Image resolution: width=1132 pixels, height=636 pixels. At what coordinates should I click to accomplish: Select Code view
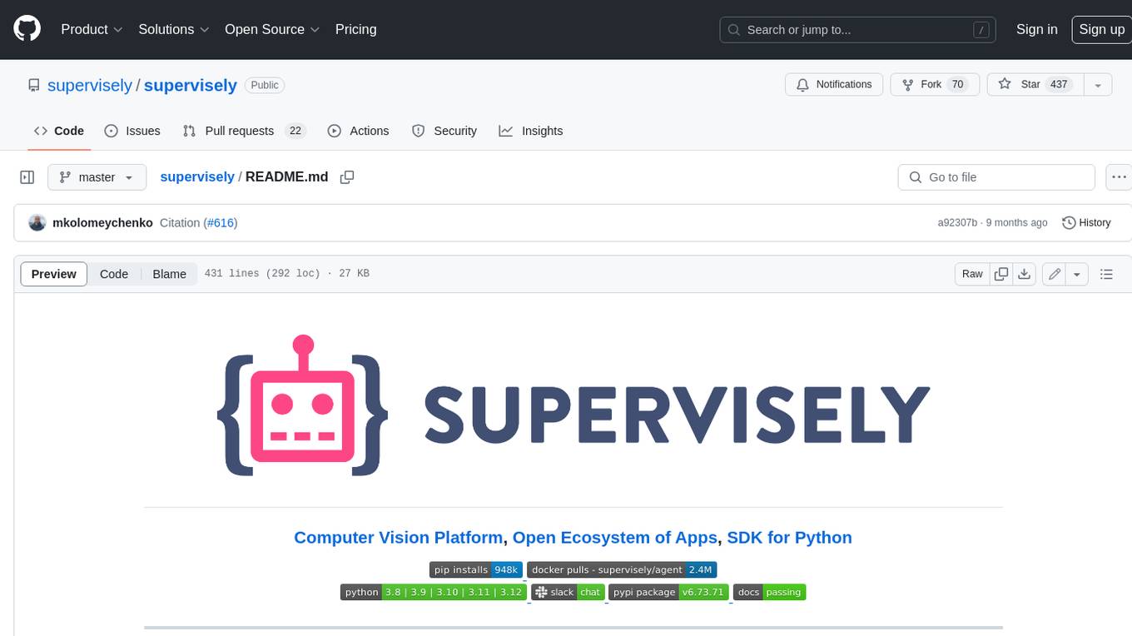(x=114, y=274)
